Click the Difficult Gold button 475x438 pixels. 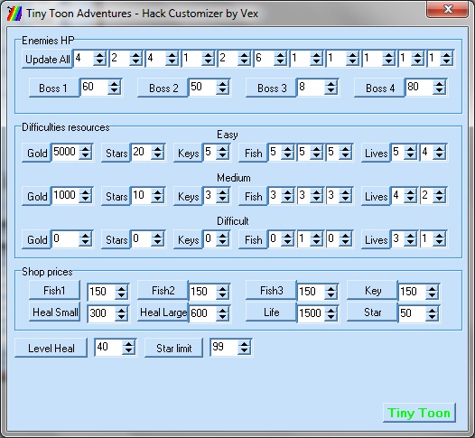pyautogui.click(x=36, y=239)
